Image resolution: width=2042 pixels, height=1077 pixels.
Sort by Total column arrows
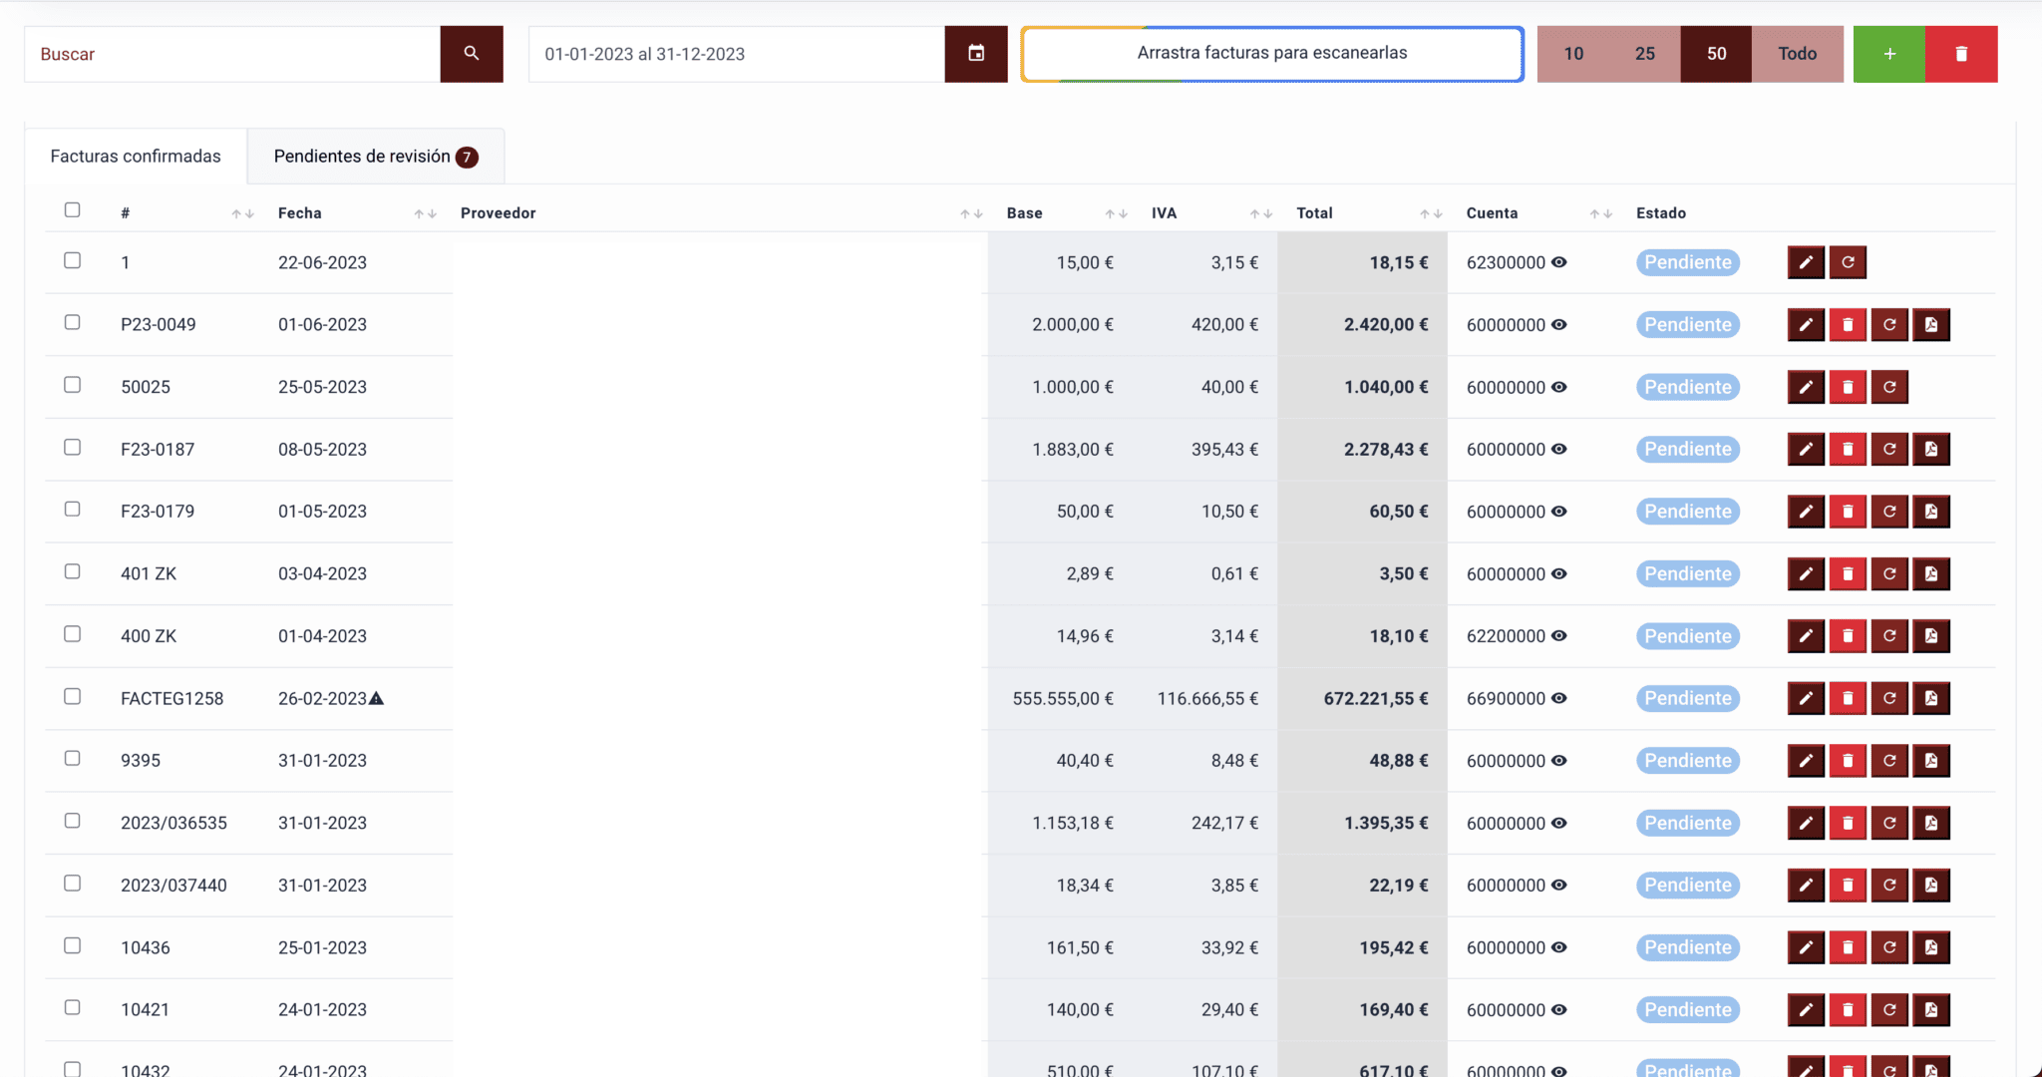pyautogui.click(x=1431, y=214)
